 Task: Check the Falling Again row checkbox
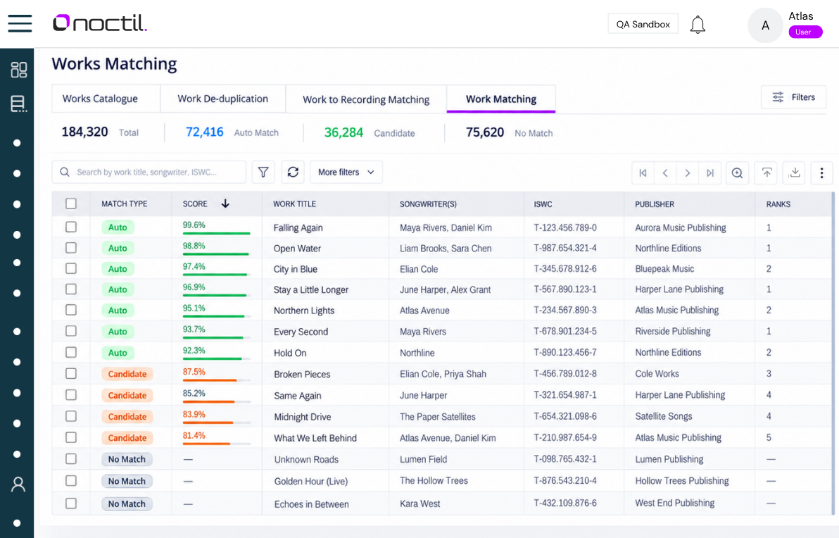tap(71, 227)
